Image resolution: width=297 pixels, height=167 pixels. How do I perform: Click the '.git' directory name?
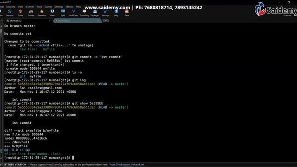(x=22, y=76)
